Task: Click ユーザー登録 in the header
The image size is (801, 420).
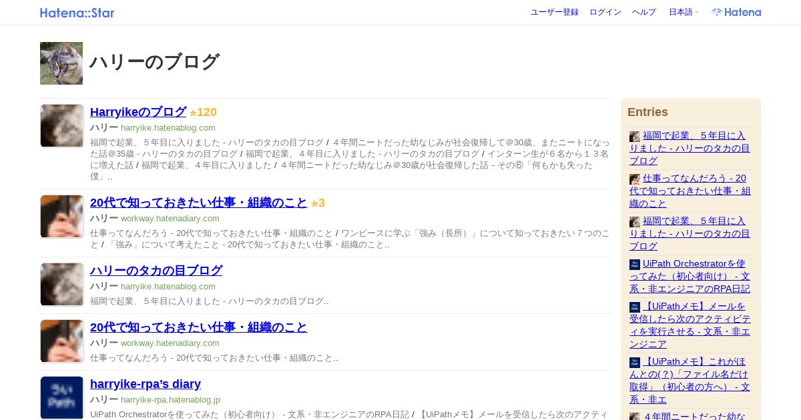Action: 555,12
